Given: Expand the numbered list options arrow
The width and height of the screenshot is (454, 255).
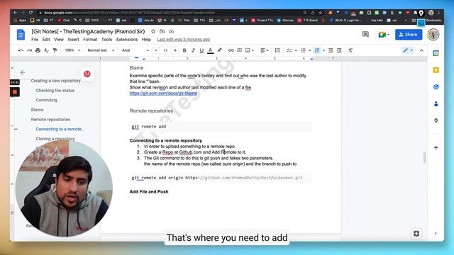Looking at the screenshot, I should [x=323, y=50].
